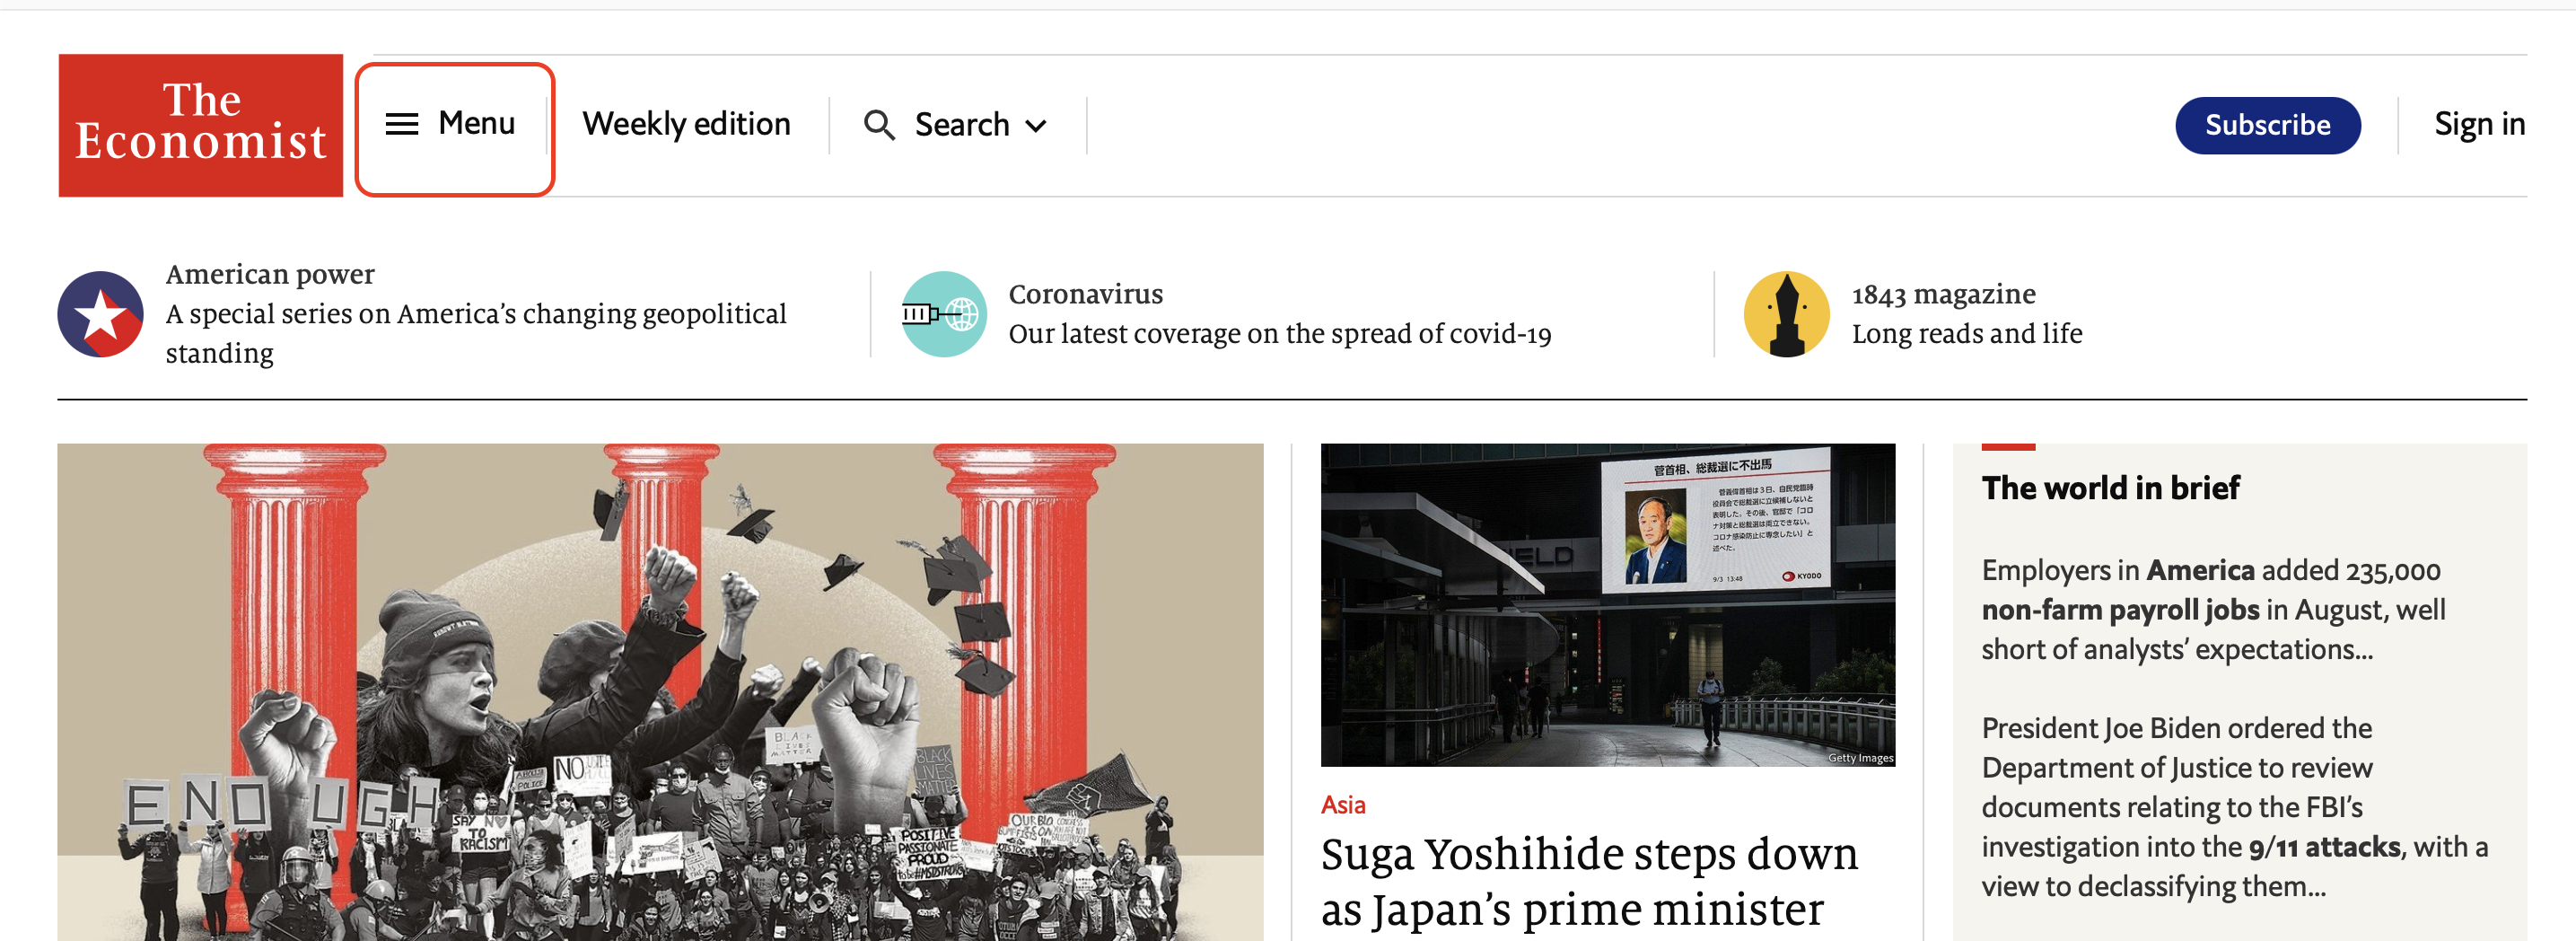Open the Japan billboard photo thumbnail
The height and width of the screenshot is (941, 2576).
[x=1607, y=604]
